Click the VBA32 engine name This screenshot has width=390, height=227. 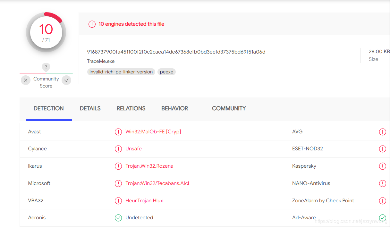click(36, 201)
